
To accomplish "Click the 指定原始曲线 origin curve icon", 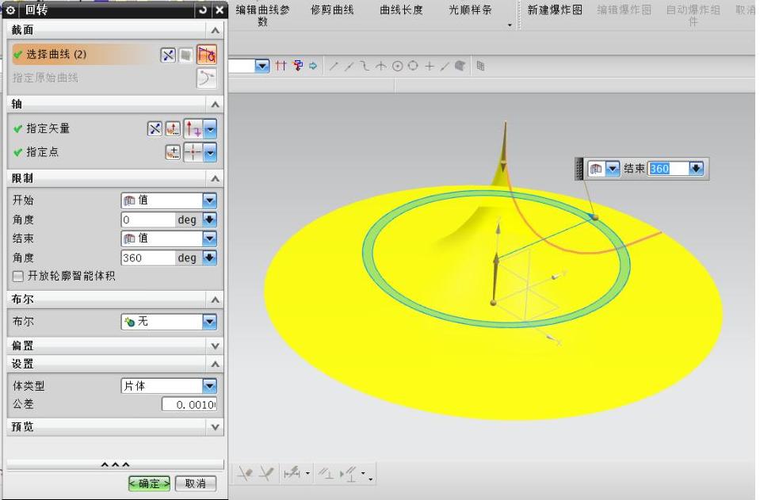I will coord(207,78).
